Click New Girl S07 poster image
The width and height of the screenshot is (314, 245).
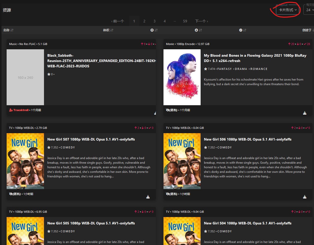click(25, 161)
